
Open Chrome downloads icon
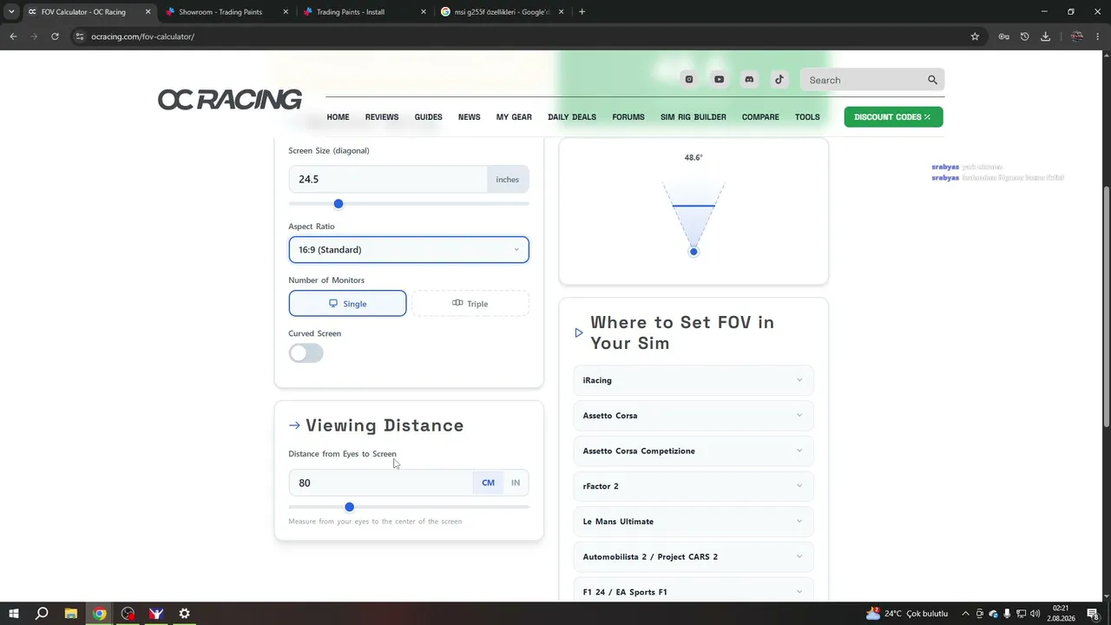(1045, 36)
